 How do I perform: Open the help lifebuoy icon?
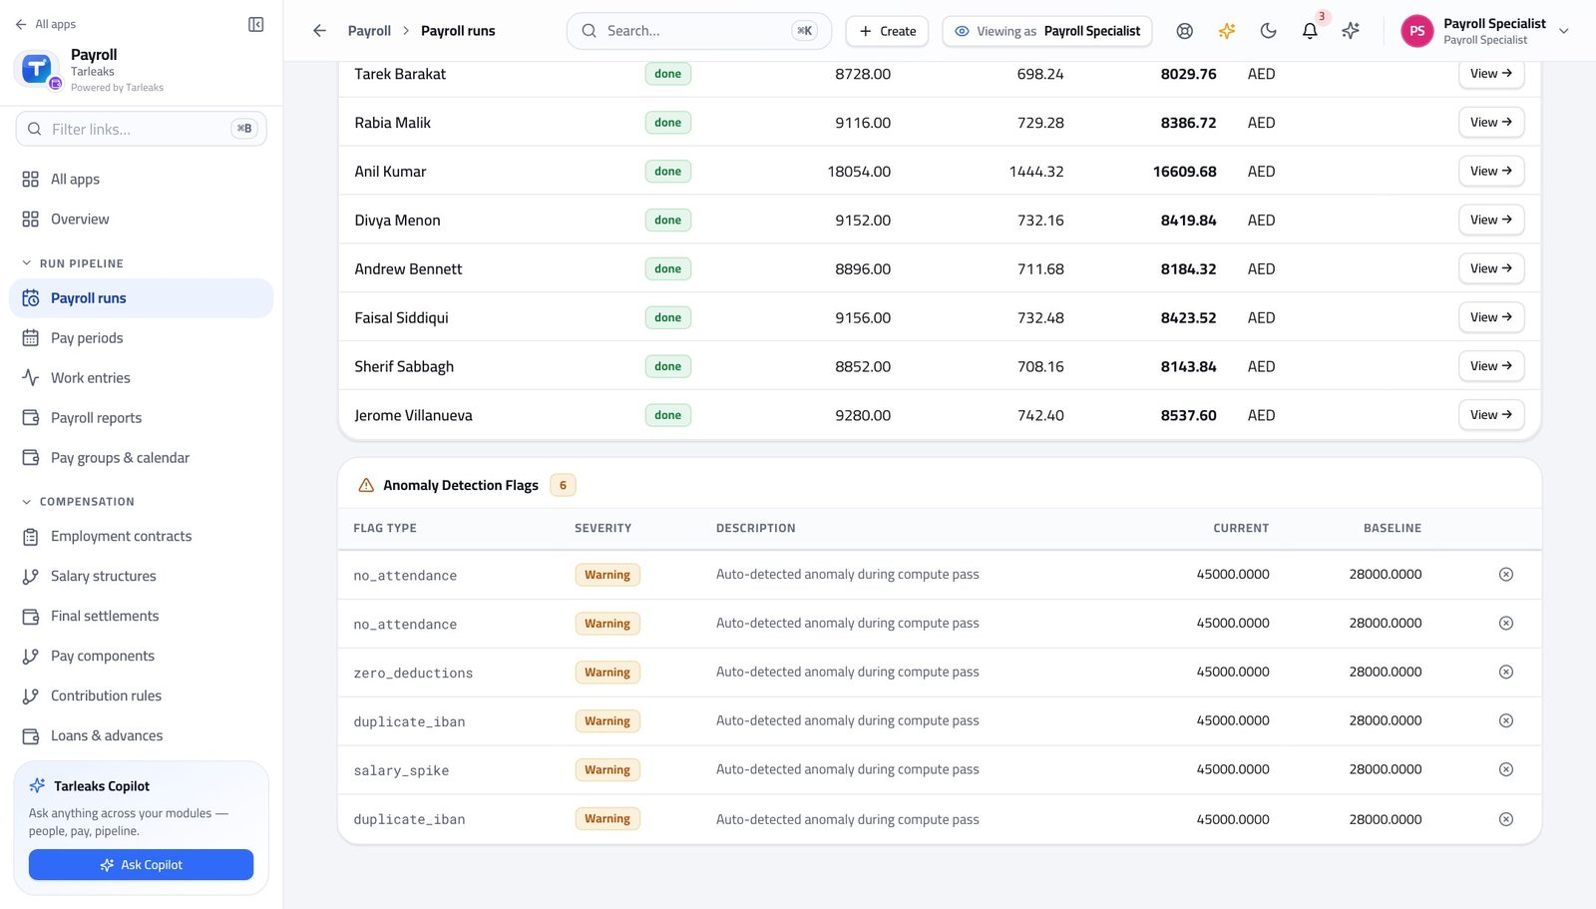pos(1184,31)
